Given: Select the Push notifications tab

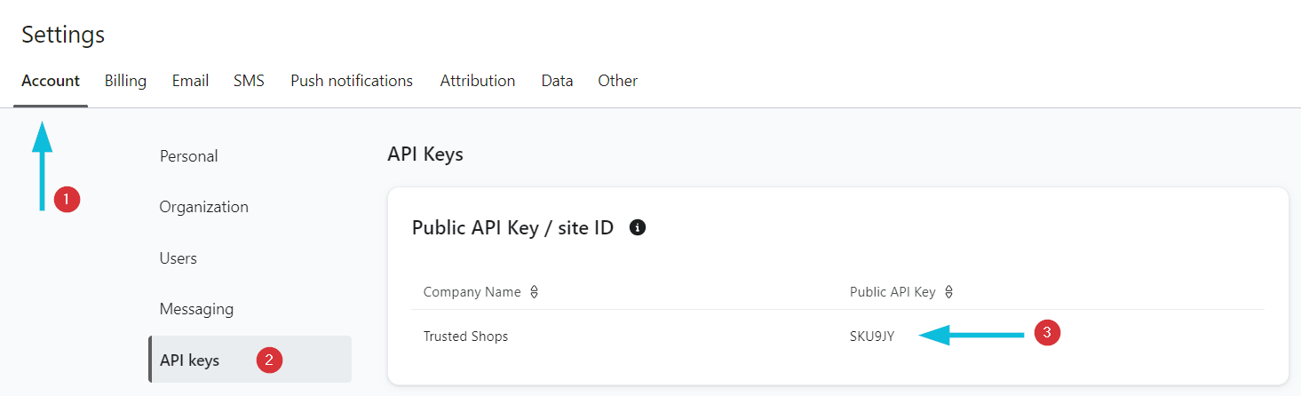Looking at the screenshot, I should pyautogui.click(x=352, y=81).
